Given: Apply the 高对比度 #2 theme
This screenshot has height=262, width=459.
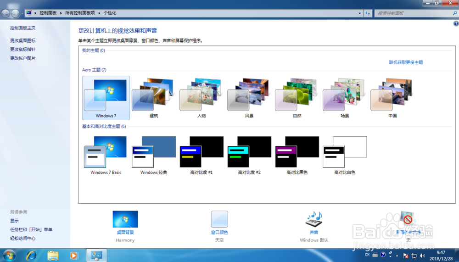Looking at the screenshot, I should [x=249, y=155].
